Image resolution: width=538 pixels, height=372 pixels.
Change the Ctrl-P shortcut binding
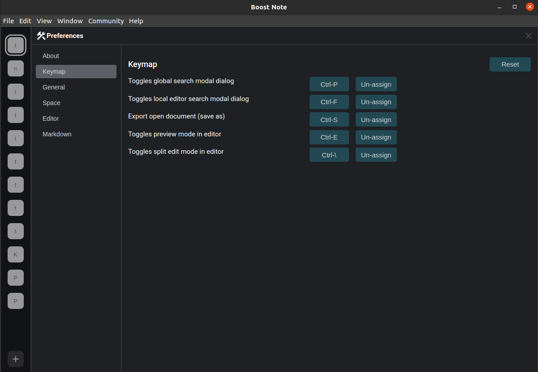(x=329, y=84)
